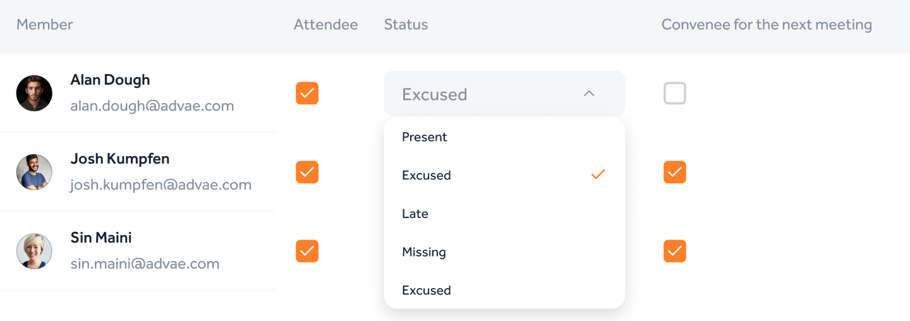
Task: Click Josh Kumpfen's profile avatar
Action: [x=34, y=172]
